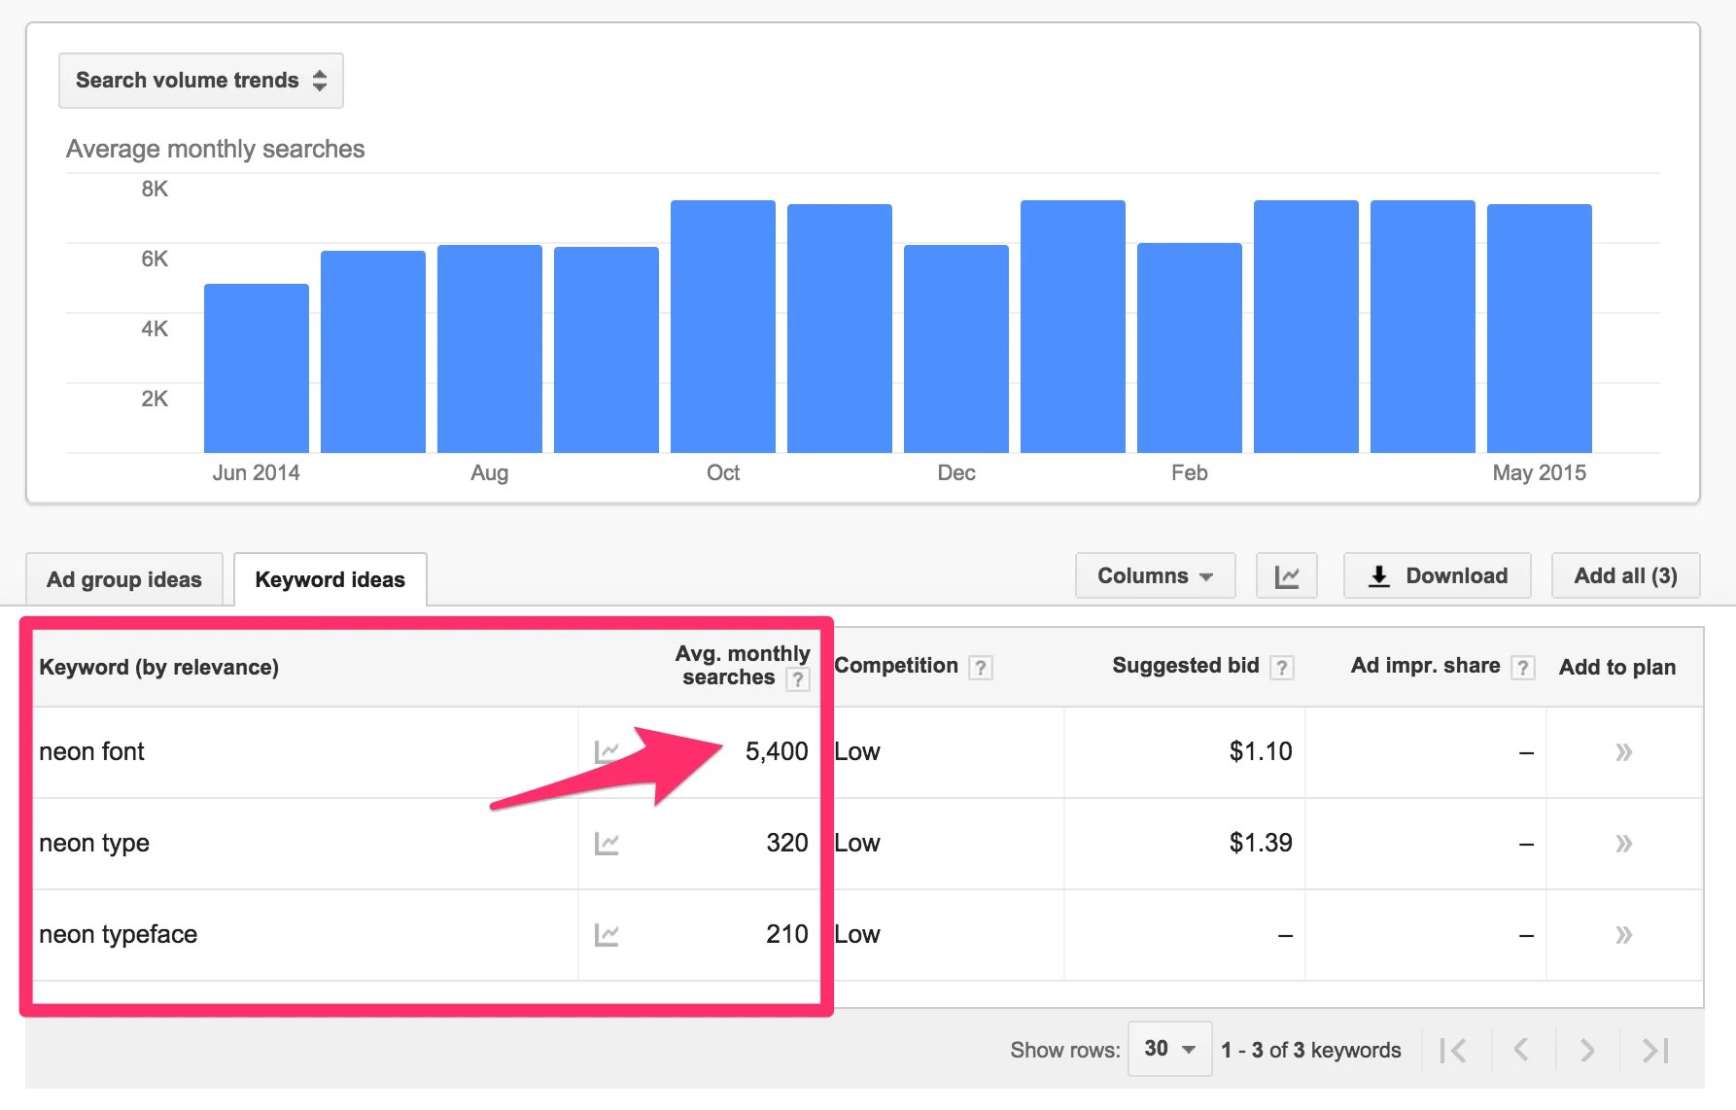The height and width of the screenshot is (1110, 1736).
Task: Open the trend graph for neon type
Action: [608, 844]
